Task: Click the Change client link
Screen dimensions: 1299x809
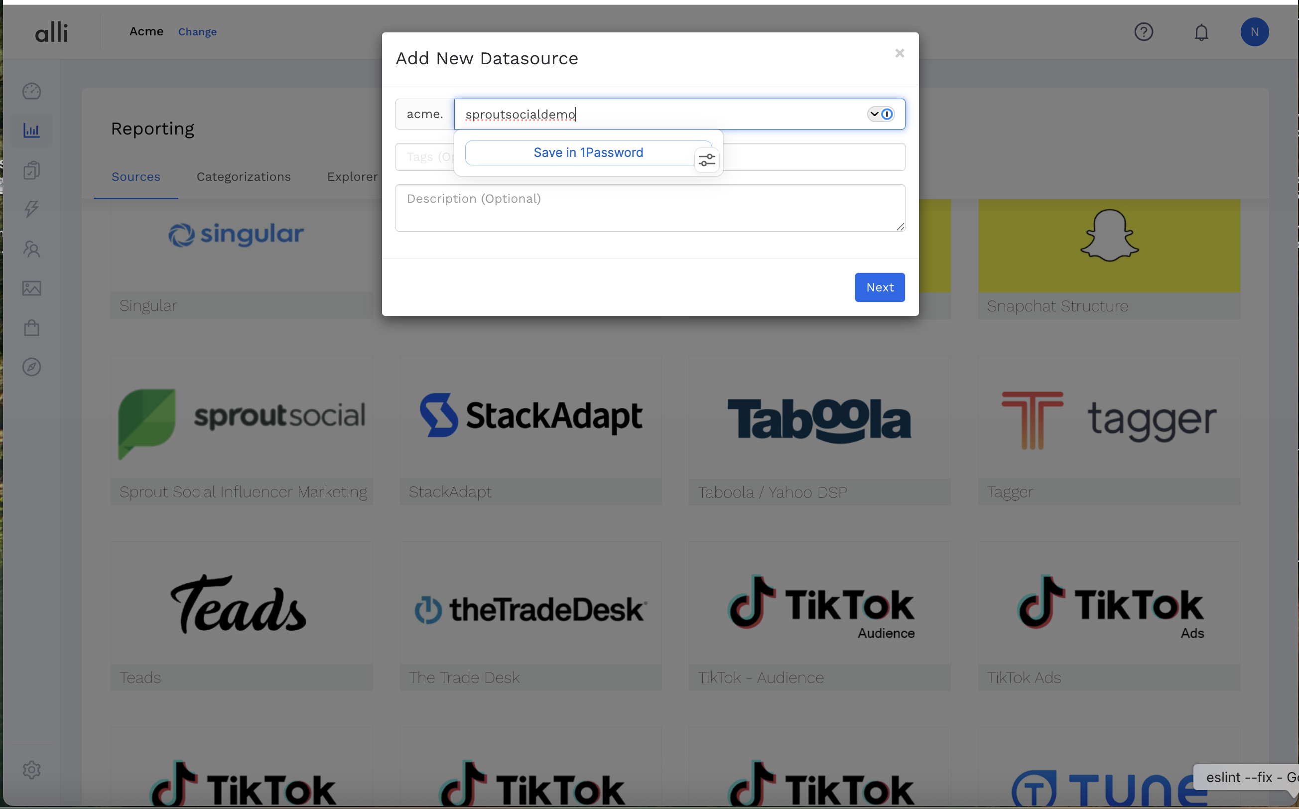Action: pos(197,32)
